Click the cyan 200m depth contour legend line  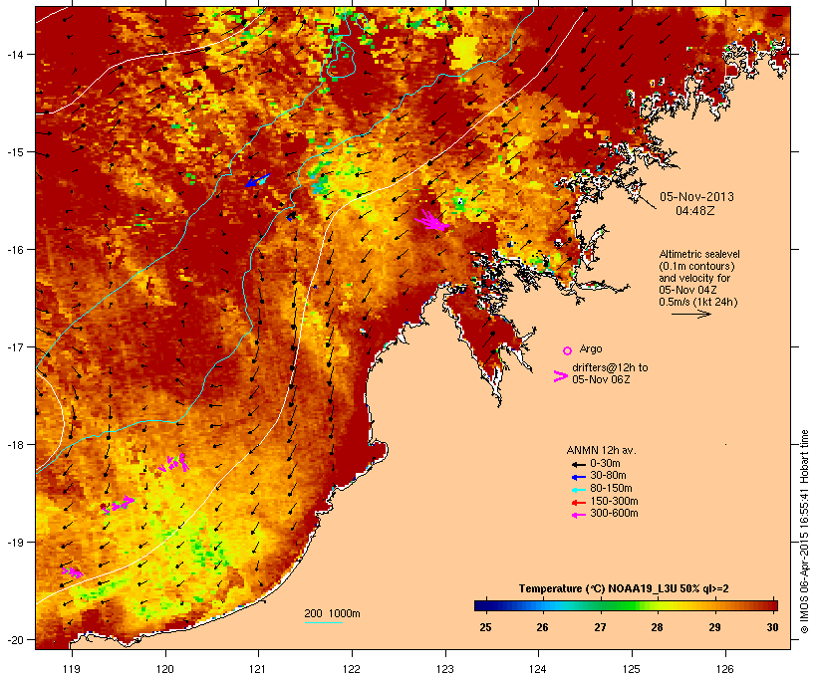[x=323, y=622]
